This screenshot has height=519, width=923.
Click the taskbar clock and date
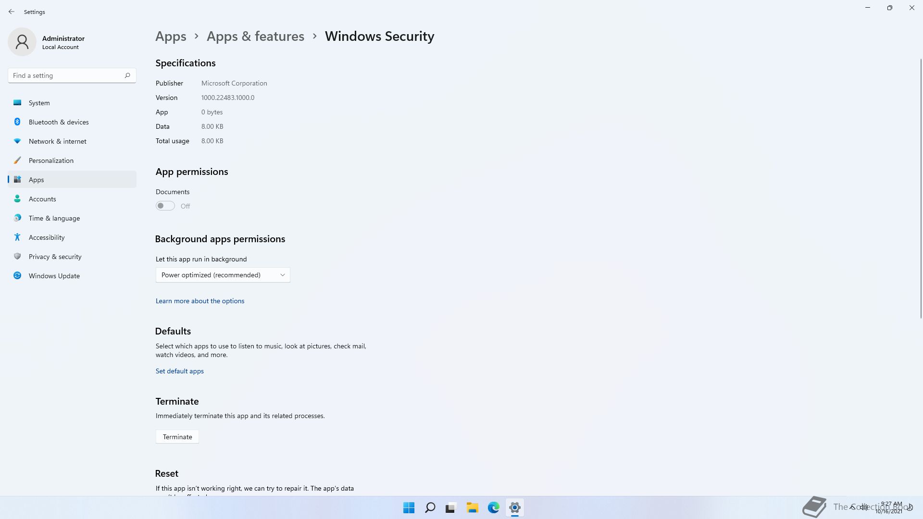(889, 507)
